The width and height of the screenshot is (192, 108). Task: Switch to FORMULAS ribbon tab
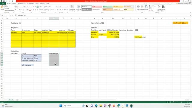pyautogui.click(x=31, y=3)
